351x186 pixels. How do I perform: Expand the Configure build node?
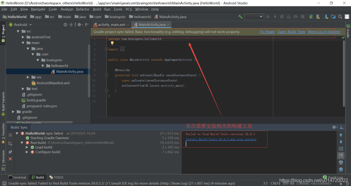click(27, 152)
